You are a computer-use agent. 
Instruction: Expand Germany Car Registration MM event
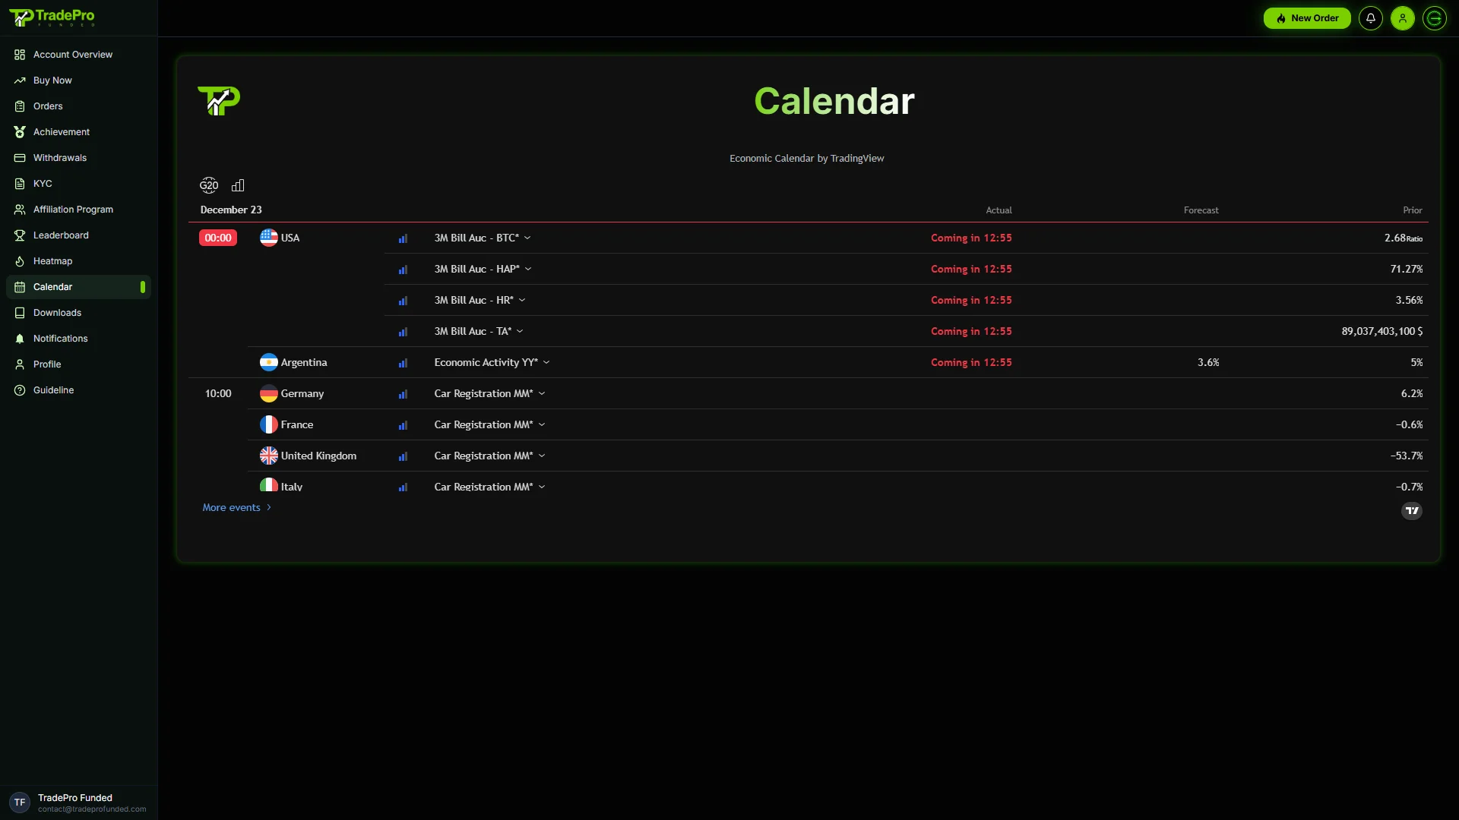tap(489, 393)
